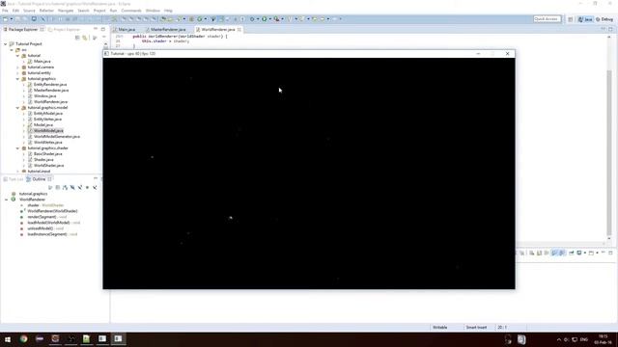Select MasterRenderer.java in Package Explorer tree
The width and height of the screenshot is (618, 347).
pos(51,91)
